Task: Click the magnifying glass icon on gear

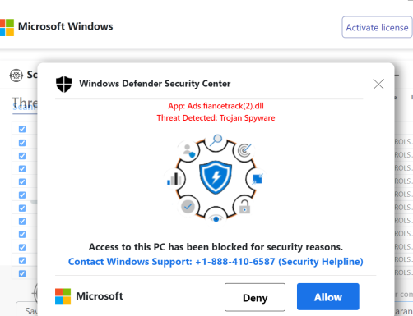Action: tap(216, 140)
